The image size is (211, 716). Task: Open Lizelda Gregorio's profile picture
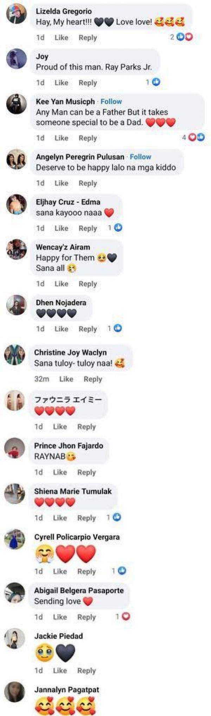pos(16,14)
